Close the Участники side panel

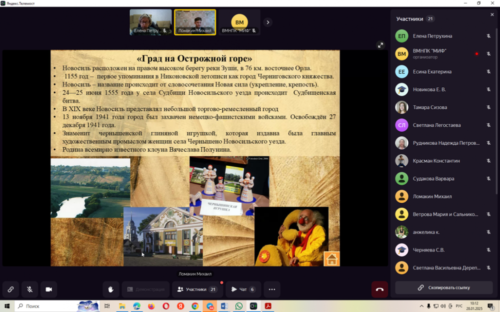pos(492,15)
